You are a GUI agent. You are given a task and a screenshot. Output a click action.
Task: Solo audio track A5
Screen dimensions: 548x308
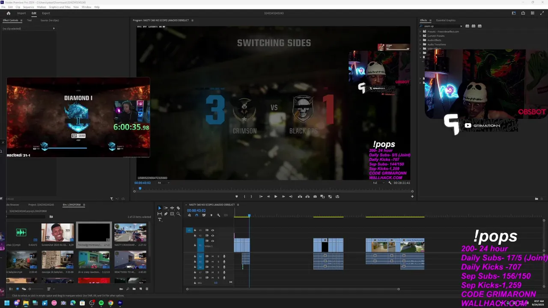pyautogui.click(x=218, y=262)
